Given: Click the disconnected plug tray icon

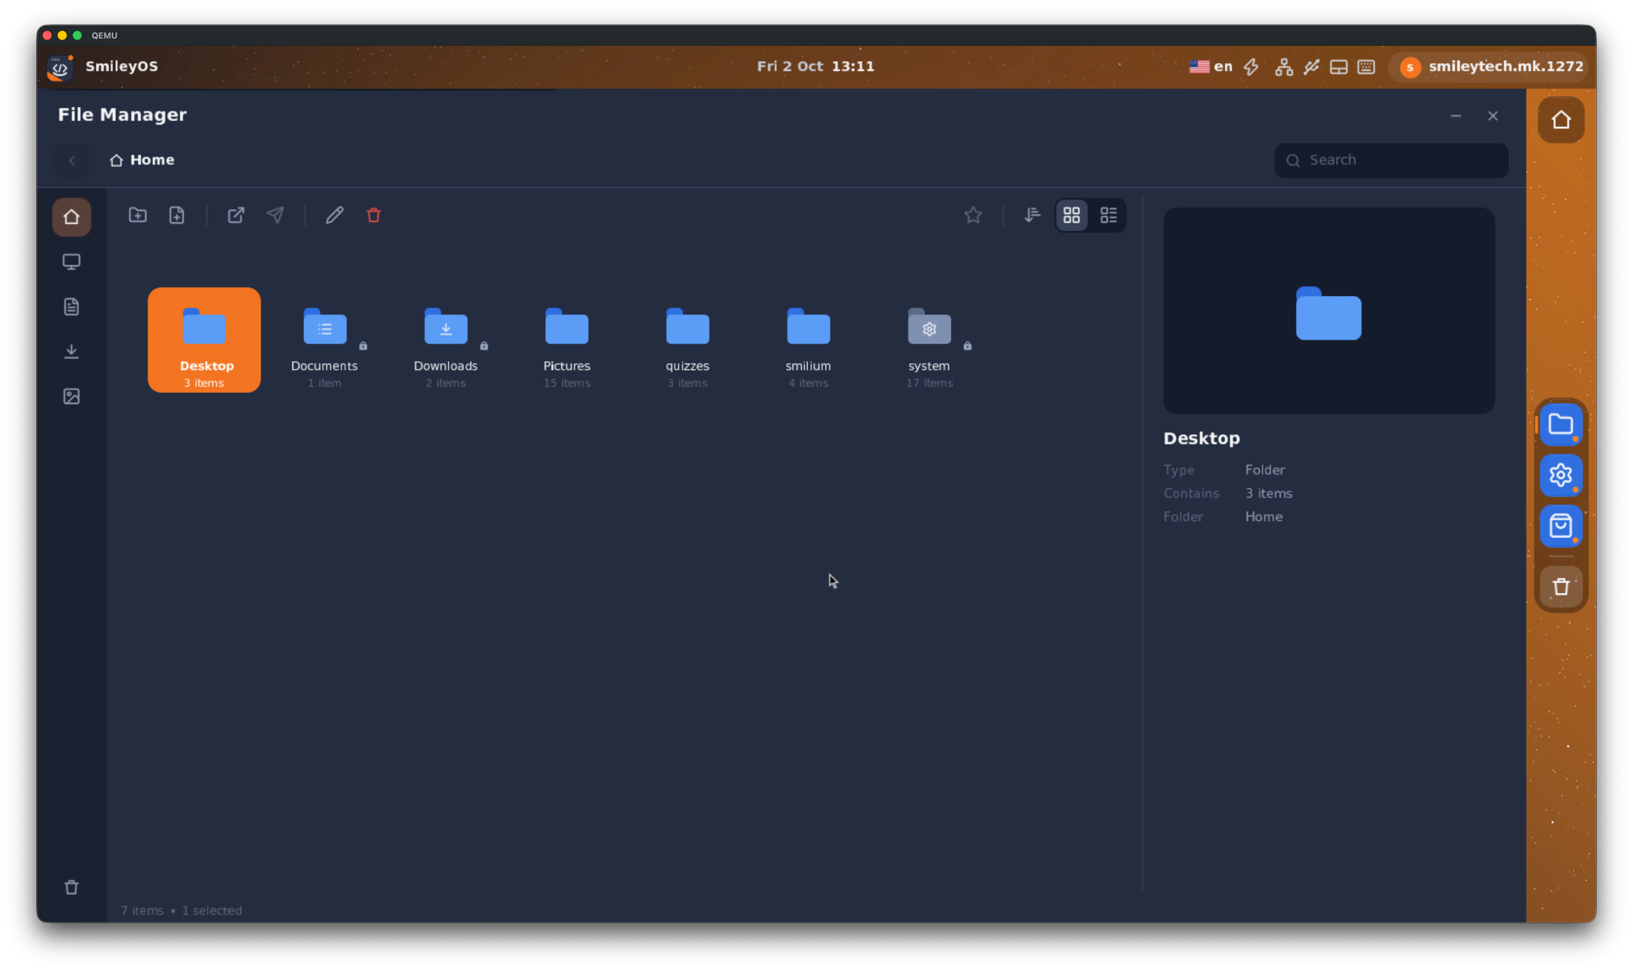Looking at the screenshot, I should click(1312, 67).
